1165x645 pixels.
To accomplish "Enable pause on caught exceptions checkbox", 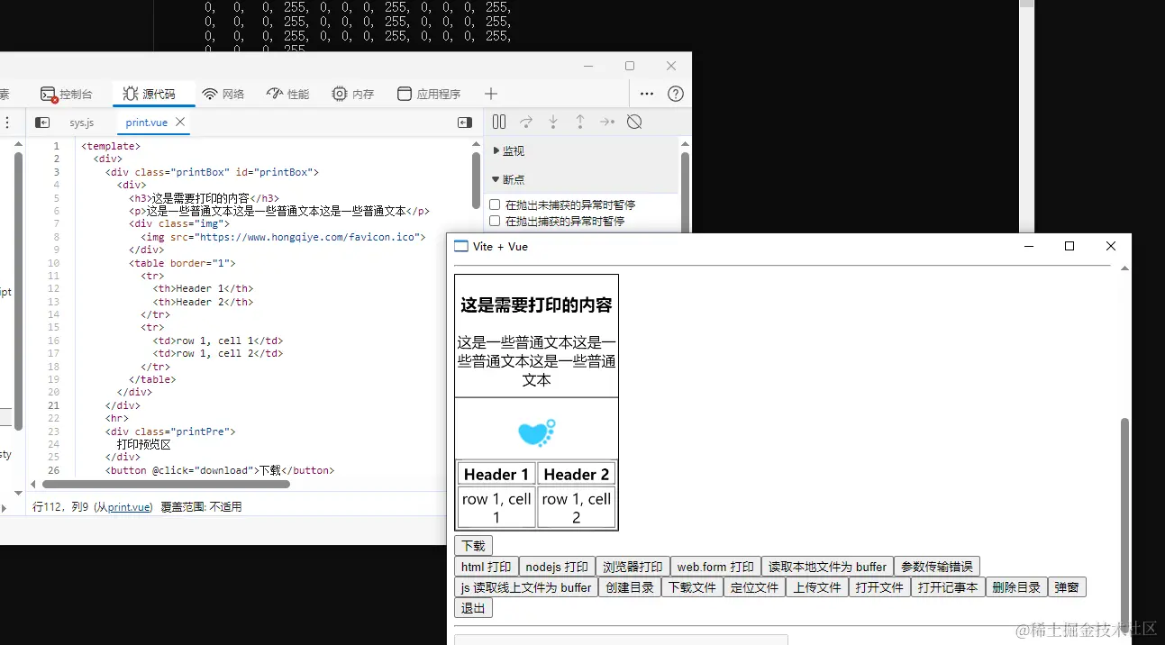I will 495,221.
